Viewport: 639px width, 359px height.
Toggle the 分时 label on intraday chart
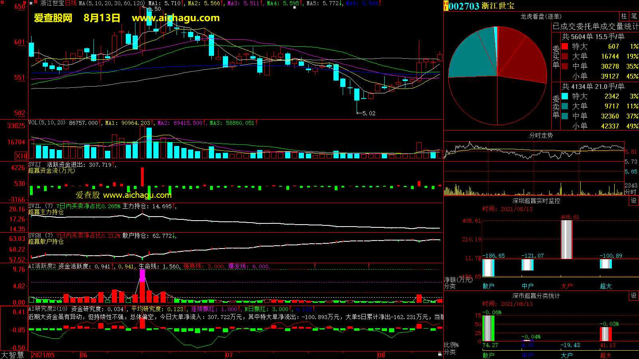[x=630, y=192]
